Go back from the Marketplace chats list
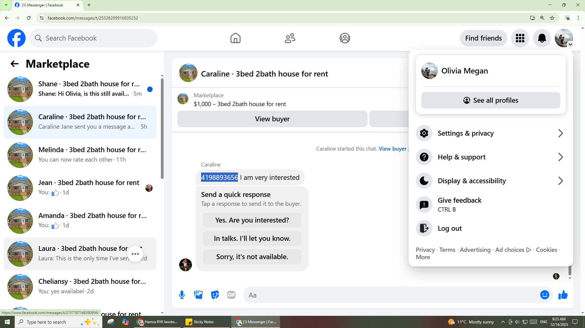Screen dimensions: 585x328 pyautogui.click(x=15, y=64)
